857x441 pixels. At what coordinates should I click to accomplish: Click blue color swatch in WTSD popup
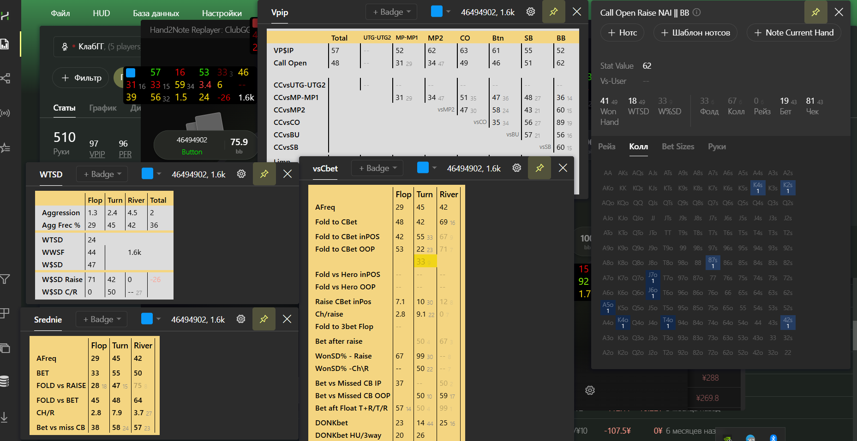(x=147, y=173)
